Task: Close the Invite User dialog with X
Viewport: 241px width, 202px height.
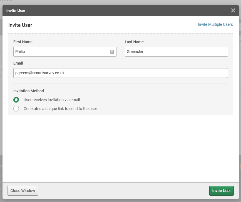Action: tap(233, 11)
